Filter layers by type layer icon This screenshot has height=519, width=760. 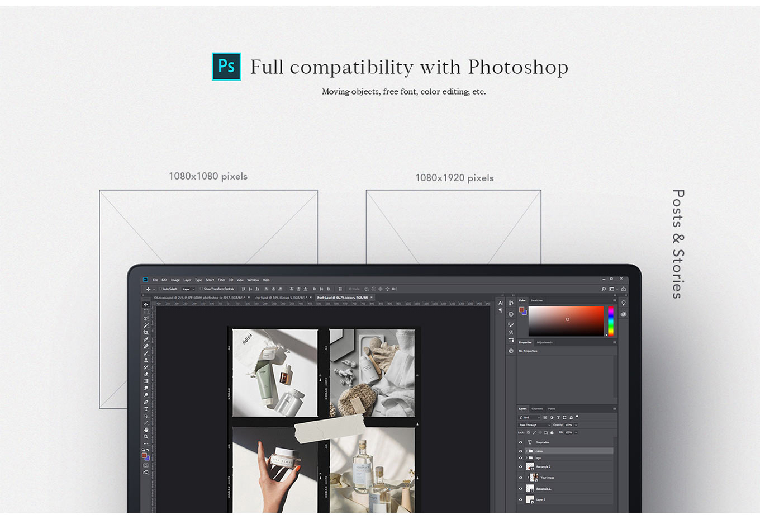[x=558, y=417]
